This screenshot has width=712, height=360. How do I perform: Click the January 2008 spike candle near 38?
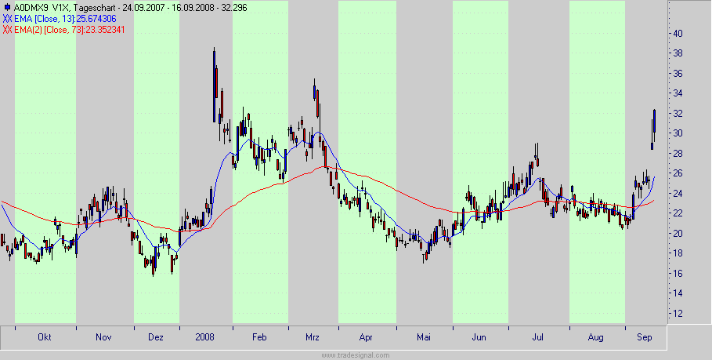(x=214, y=86)
